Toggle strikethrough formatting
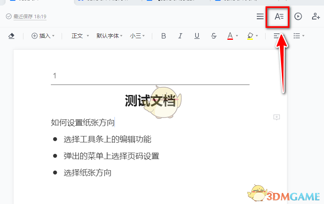 click(213, 36)
